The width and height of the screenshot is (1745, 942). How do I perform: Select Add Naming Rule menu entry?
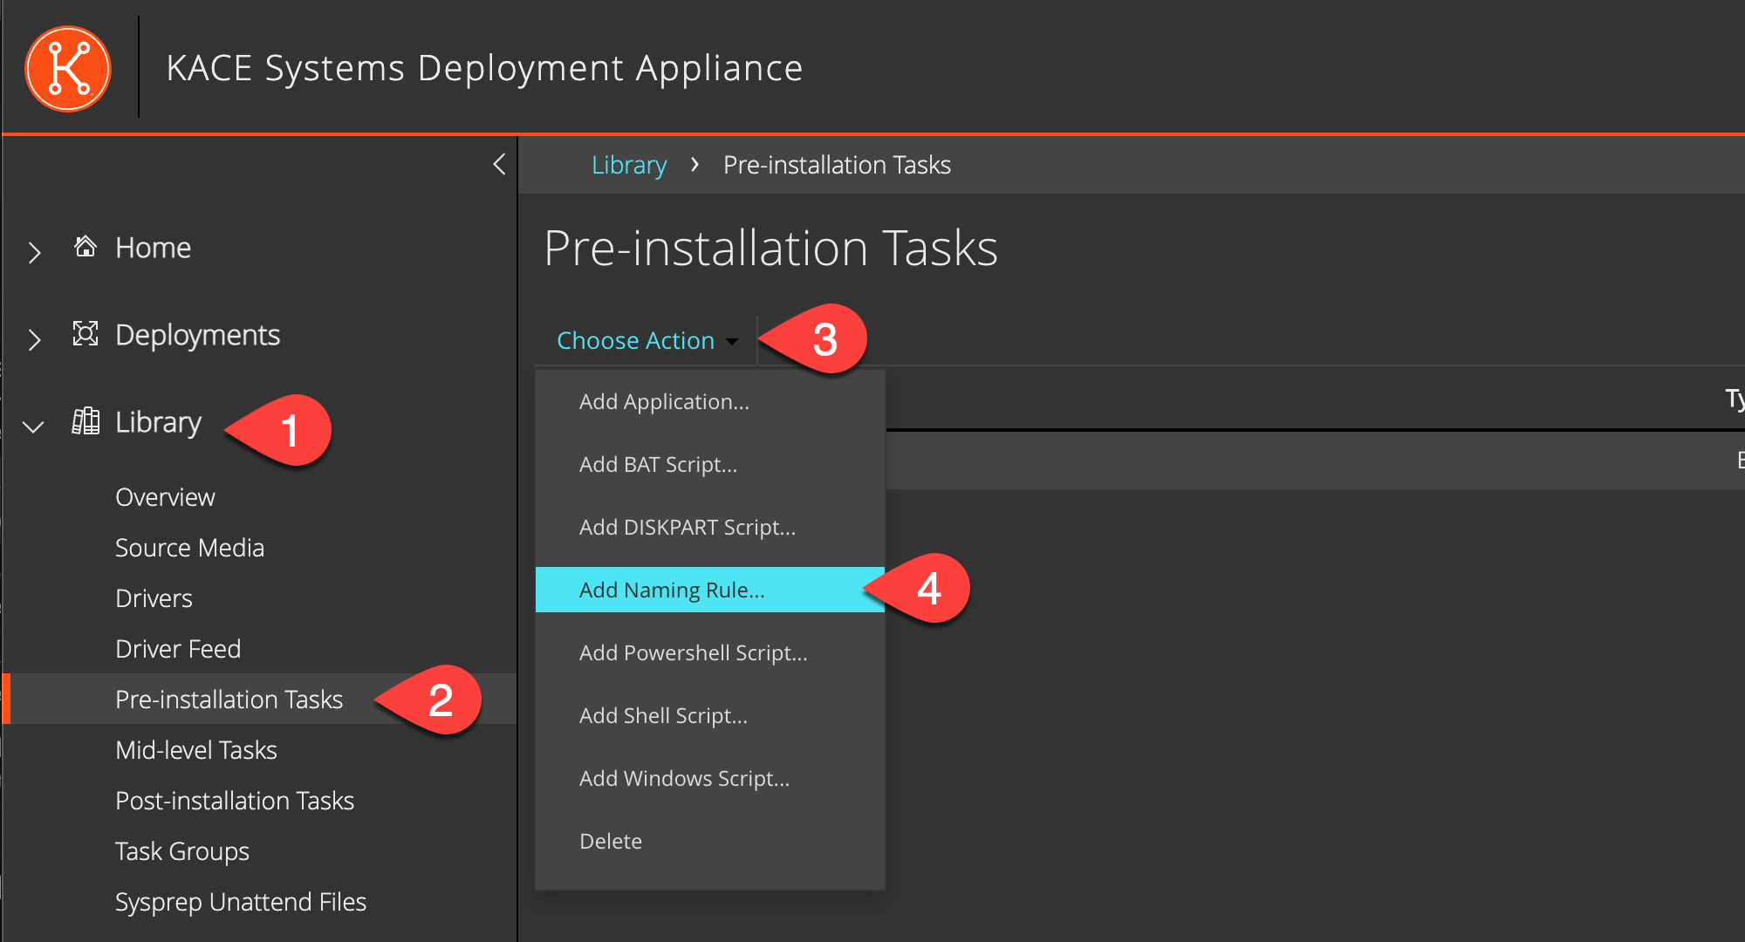click(x=672, y=590)
